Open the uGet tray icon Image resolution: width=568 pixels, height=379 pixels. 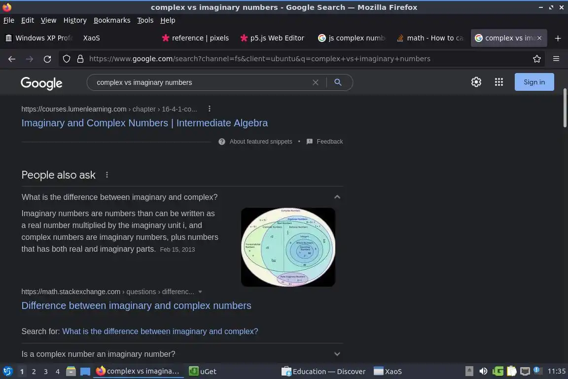click(497, 371)
